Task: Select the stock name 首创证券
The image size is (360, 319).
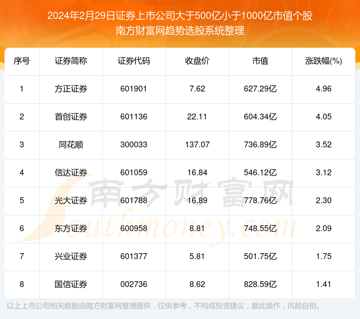Action: 71,117
